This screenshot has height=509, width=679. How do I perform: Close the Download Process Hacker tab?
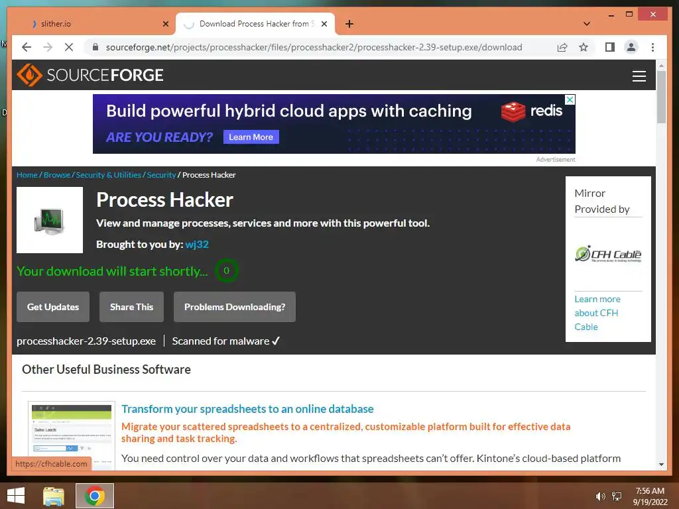coord(324,24)
